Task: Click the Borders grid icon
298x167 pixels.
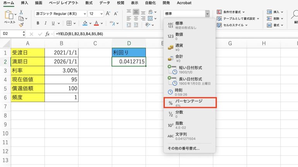Action: (69, 23)
